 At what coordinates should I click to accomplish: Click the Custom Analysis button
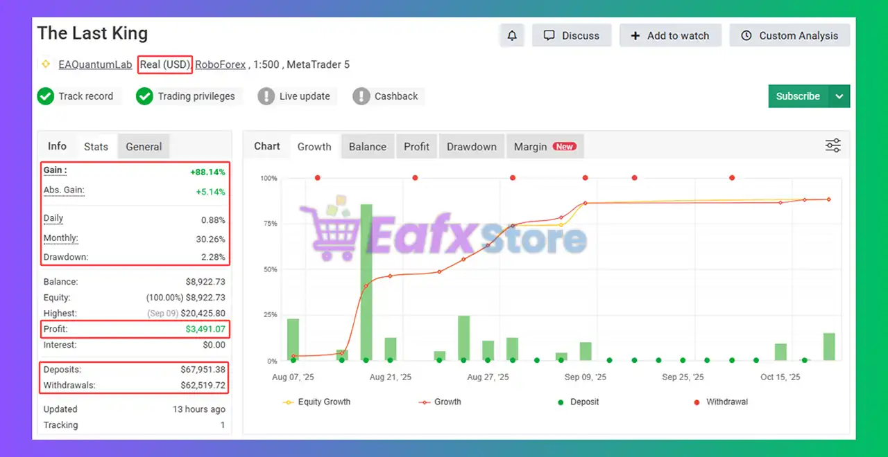789,35
